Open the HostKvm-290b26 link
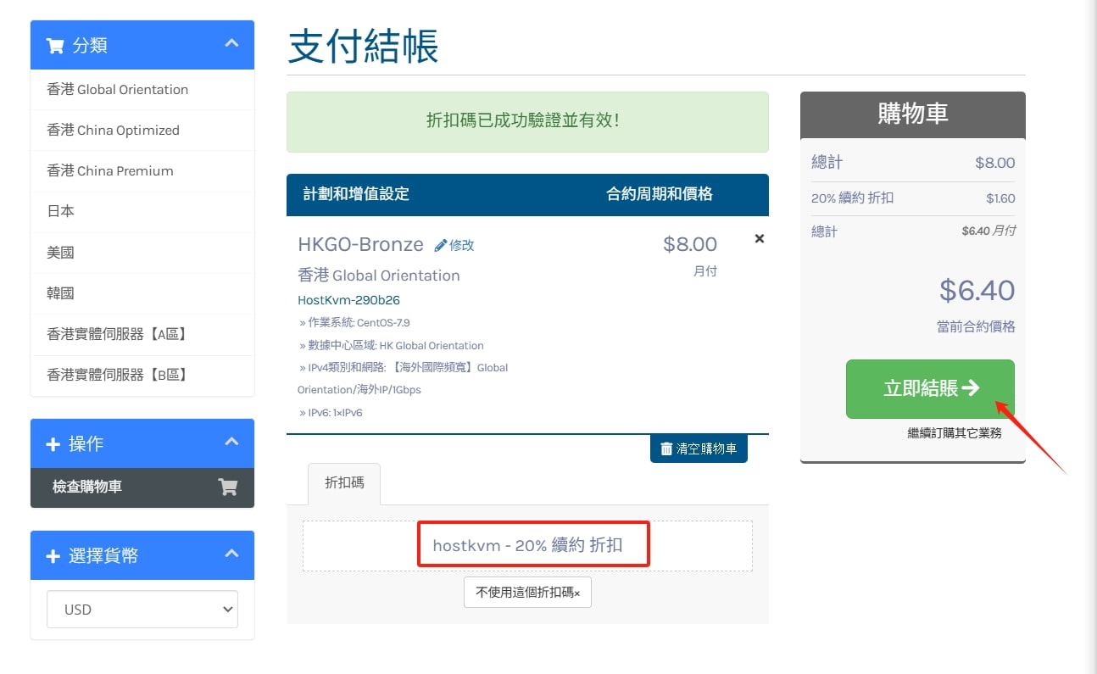The height and width of the screenshot is (674, 1097). [x=349, y=299]
